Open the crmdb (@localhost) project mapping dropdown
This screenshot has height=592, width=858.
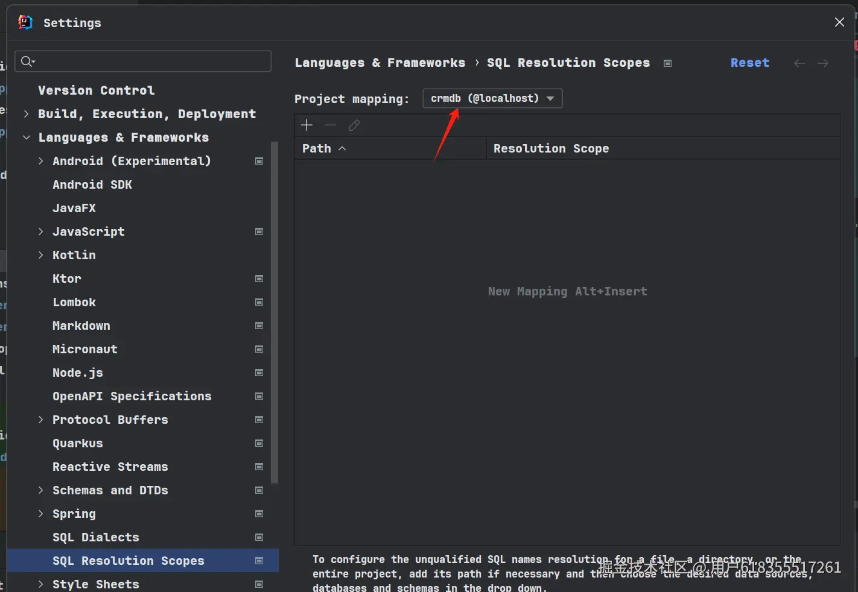coord(492,98)
